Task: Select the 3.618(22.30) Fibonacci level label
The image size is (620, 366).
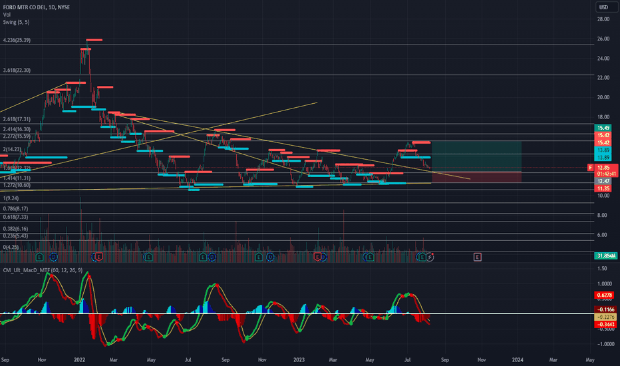Action: coord(17,70)
